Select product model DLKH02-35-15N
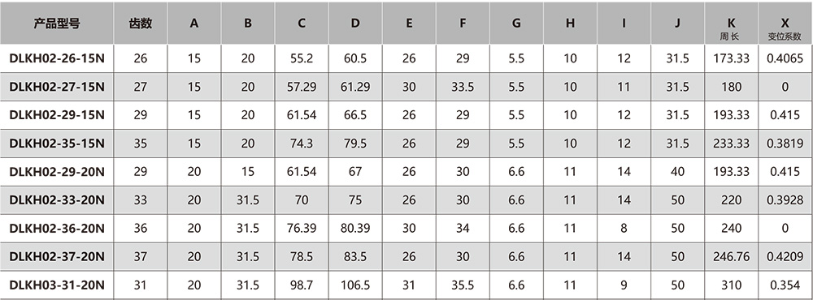The height and width of the screenshot is (300, 813). [x=57, y=144]
